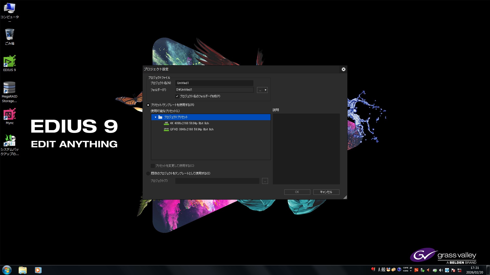This screenshot has height=275, width=490.
Task: Open the IME options dropdown arrow in the tray
Action: 411,271
